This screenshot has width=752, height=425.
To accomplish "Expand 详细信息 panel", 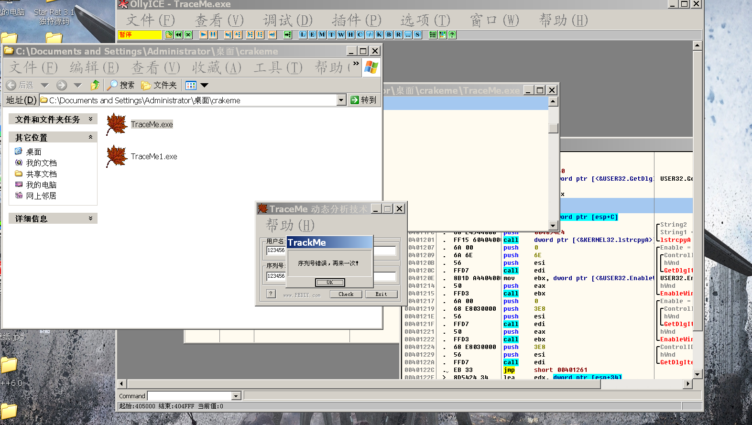I will pyautogui.click(x=90, y=218).
